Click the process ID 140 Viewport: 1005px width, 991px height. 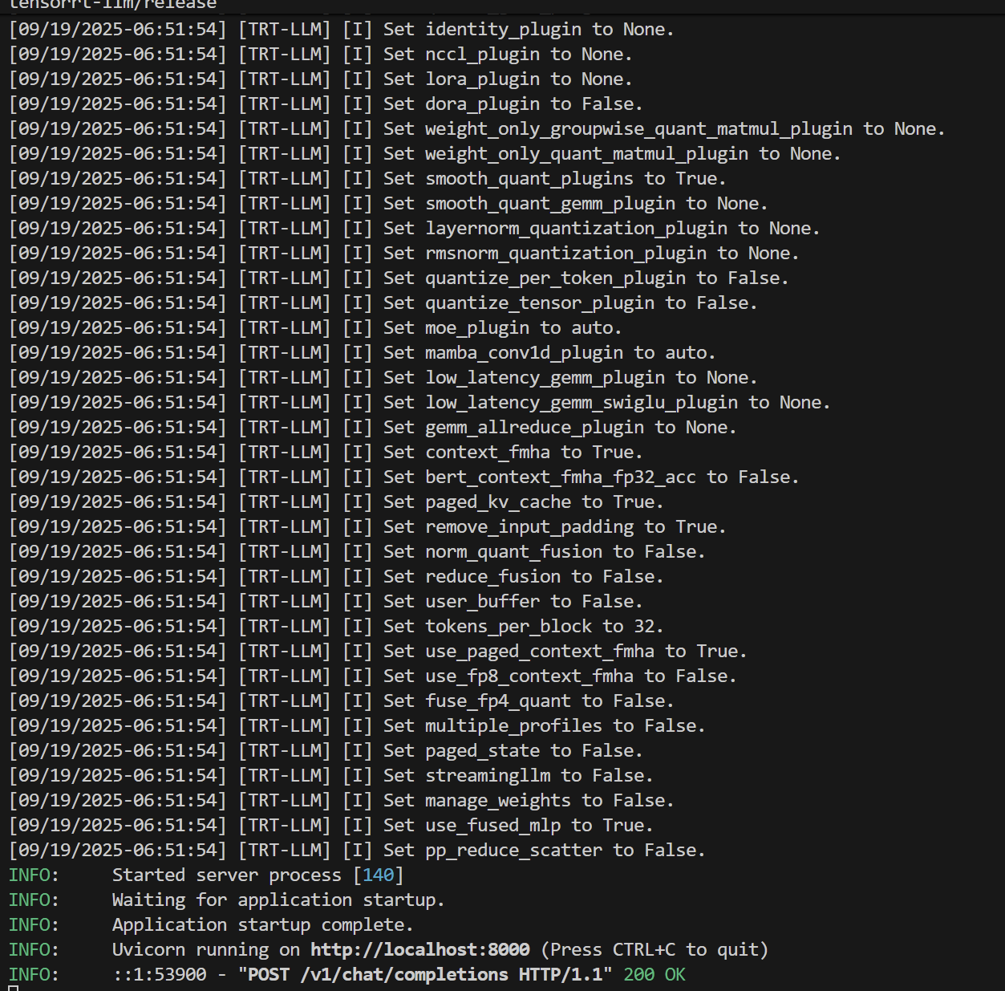pos(378,875)
